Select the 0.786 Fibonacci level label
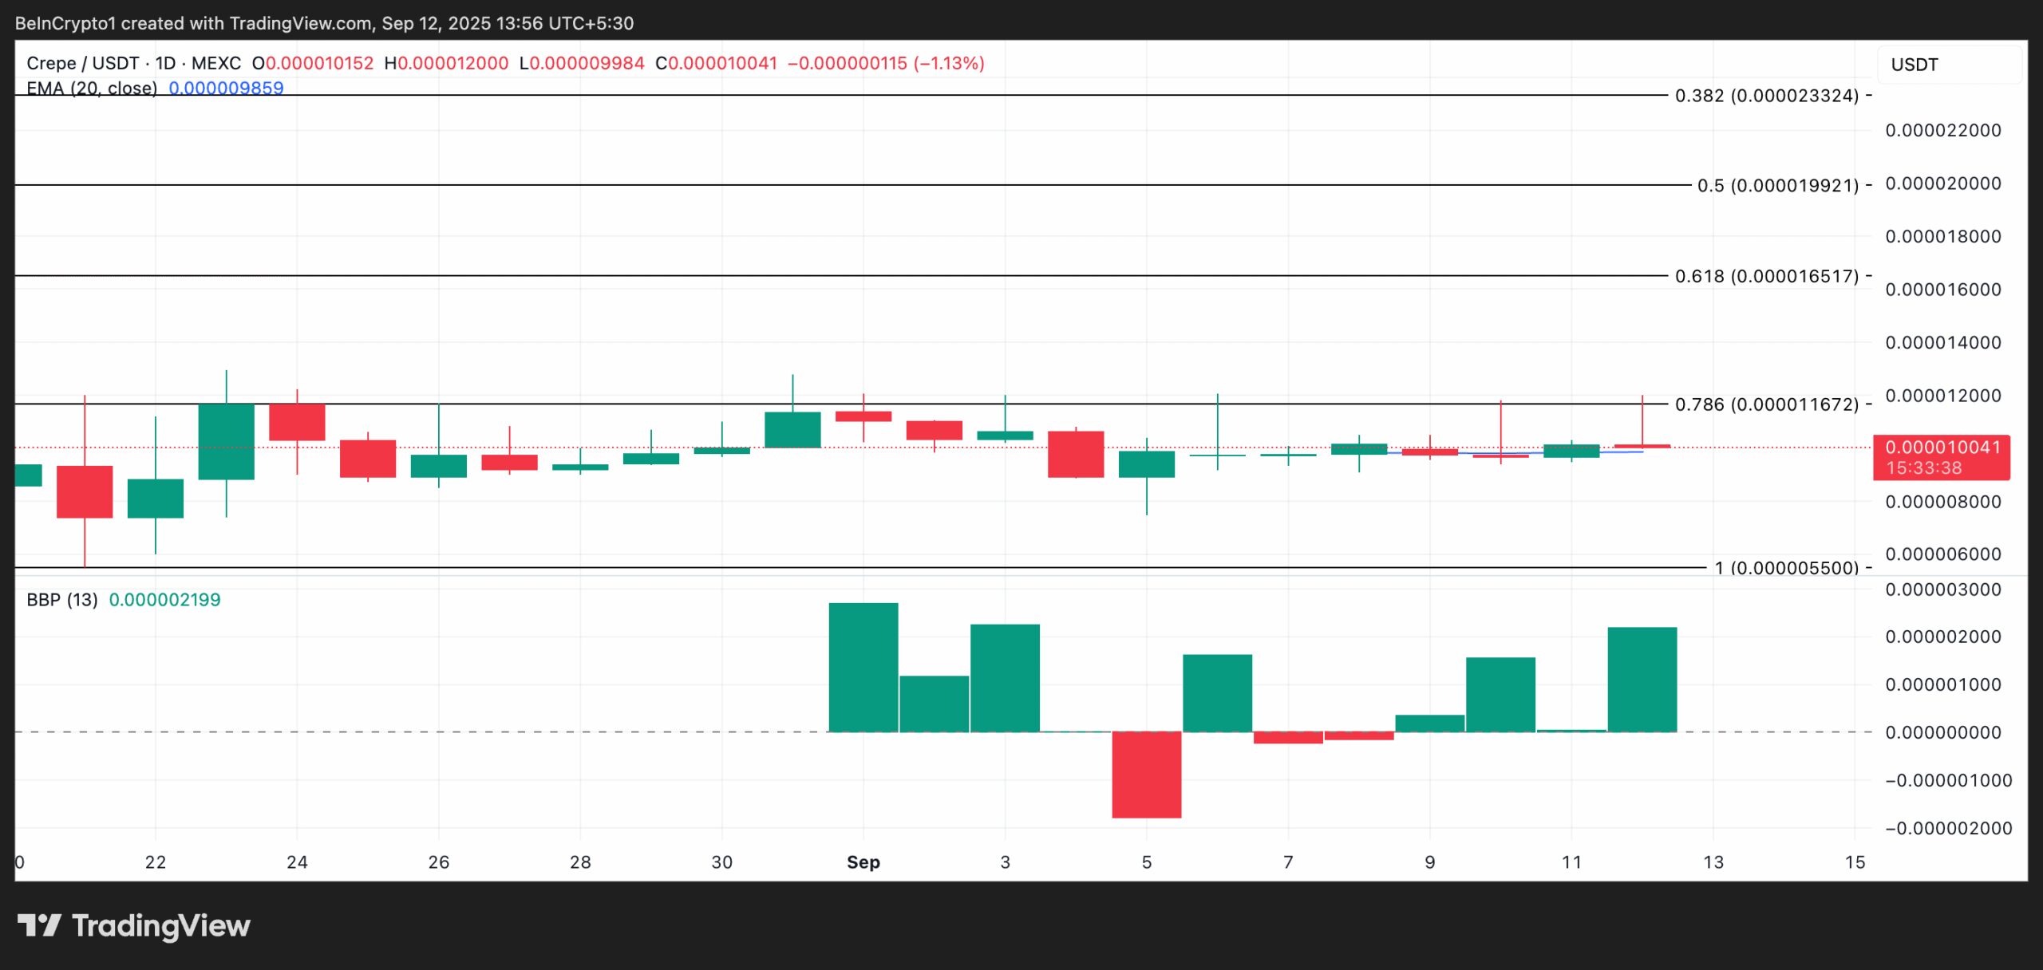 coord(1766,404)
